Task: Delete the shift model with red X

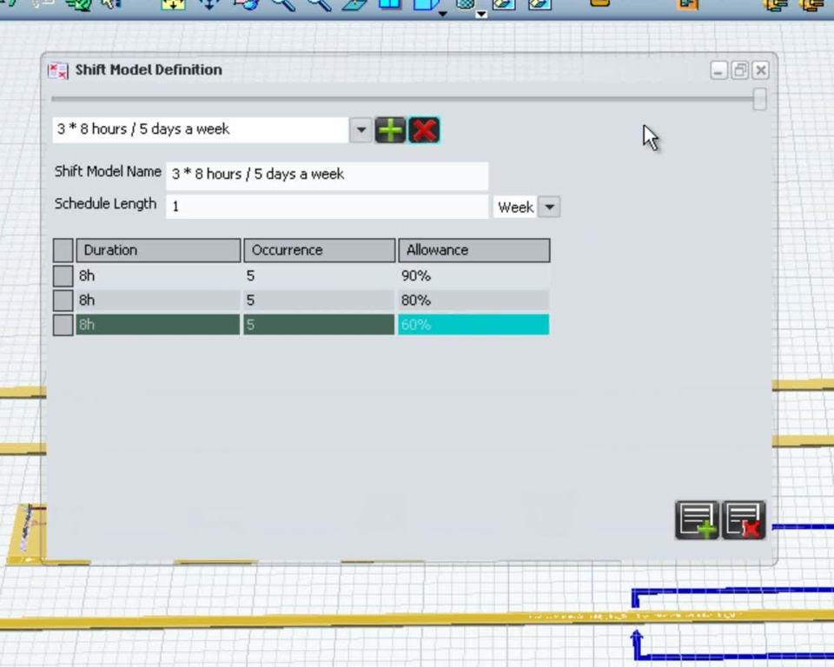Action: [x=424, y=130]
